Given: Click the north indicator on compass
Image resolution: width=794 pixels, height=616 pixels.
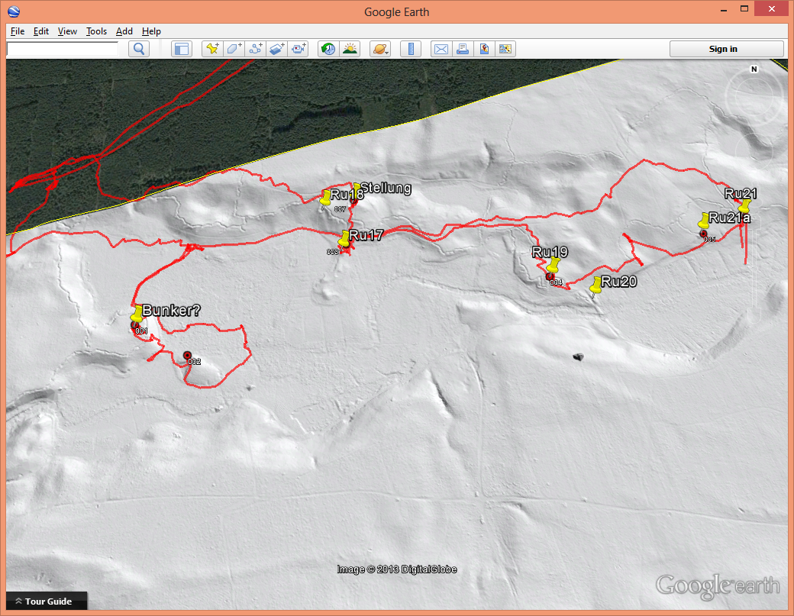Looking at the screenshot, I should pos(754,69).
